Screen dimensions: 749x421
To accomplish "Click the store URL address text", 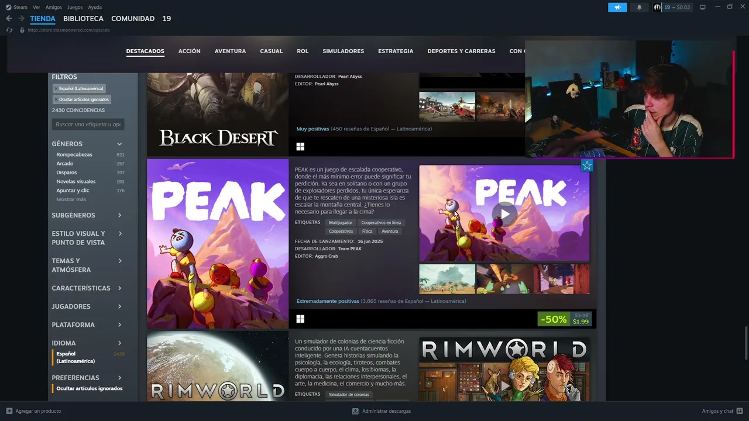I will [68, 30].
